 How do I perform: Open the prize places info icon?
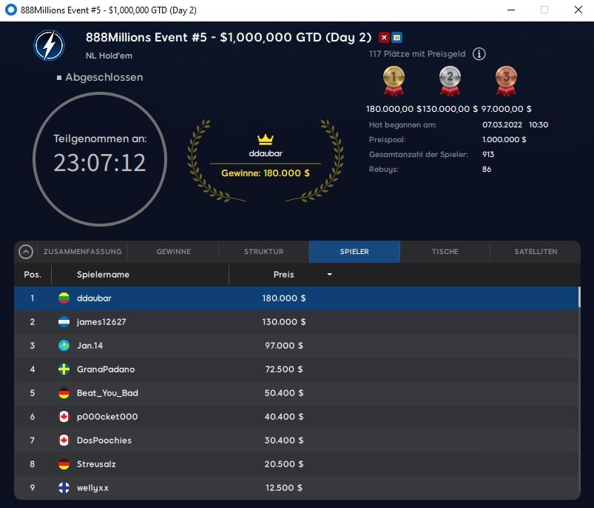coord(479,54)
